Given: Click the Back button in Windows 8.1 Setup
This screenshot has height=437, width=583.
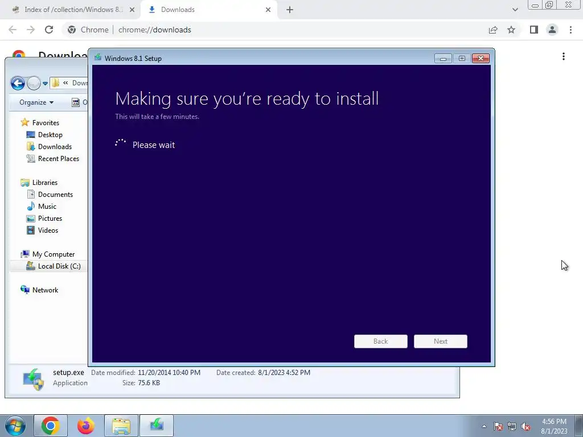Looking at the screenshot, I should [x=381, y=341].
